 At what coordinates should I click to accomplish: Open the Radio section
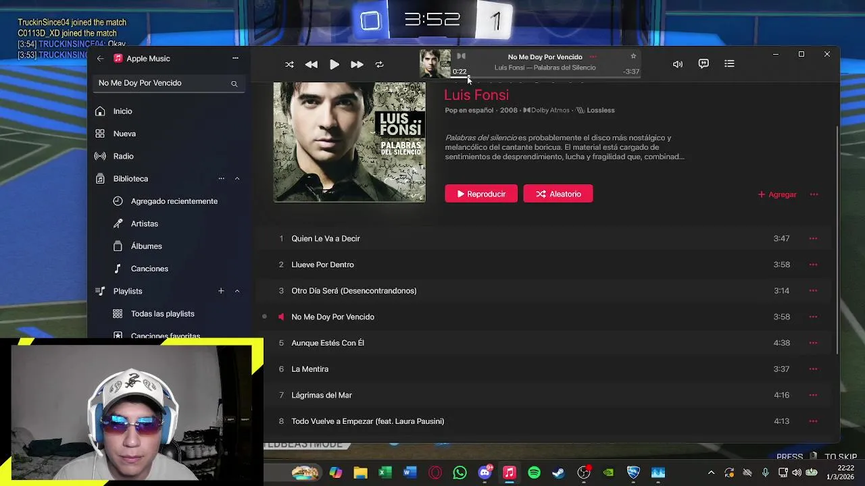(x=168, y=156)
